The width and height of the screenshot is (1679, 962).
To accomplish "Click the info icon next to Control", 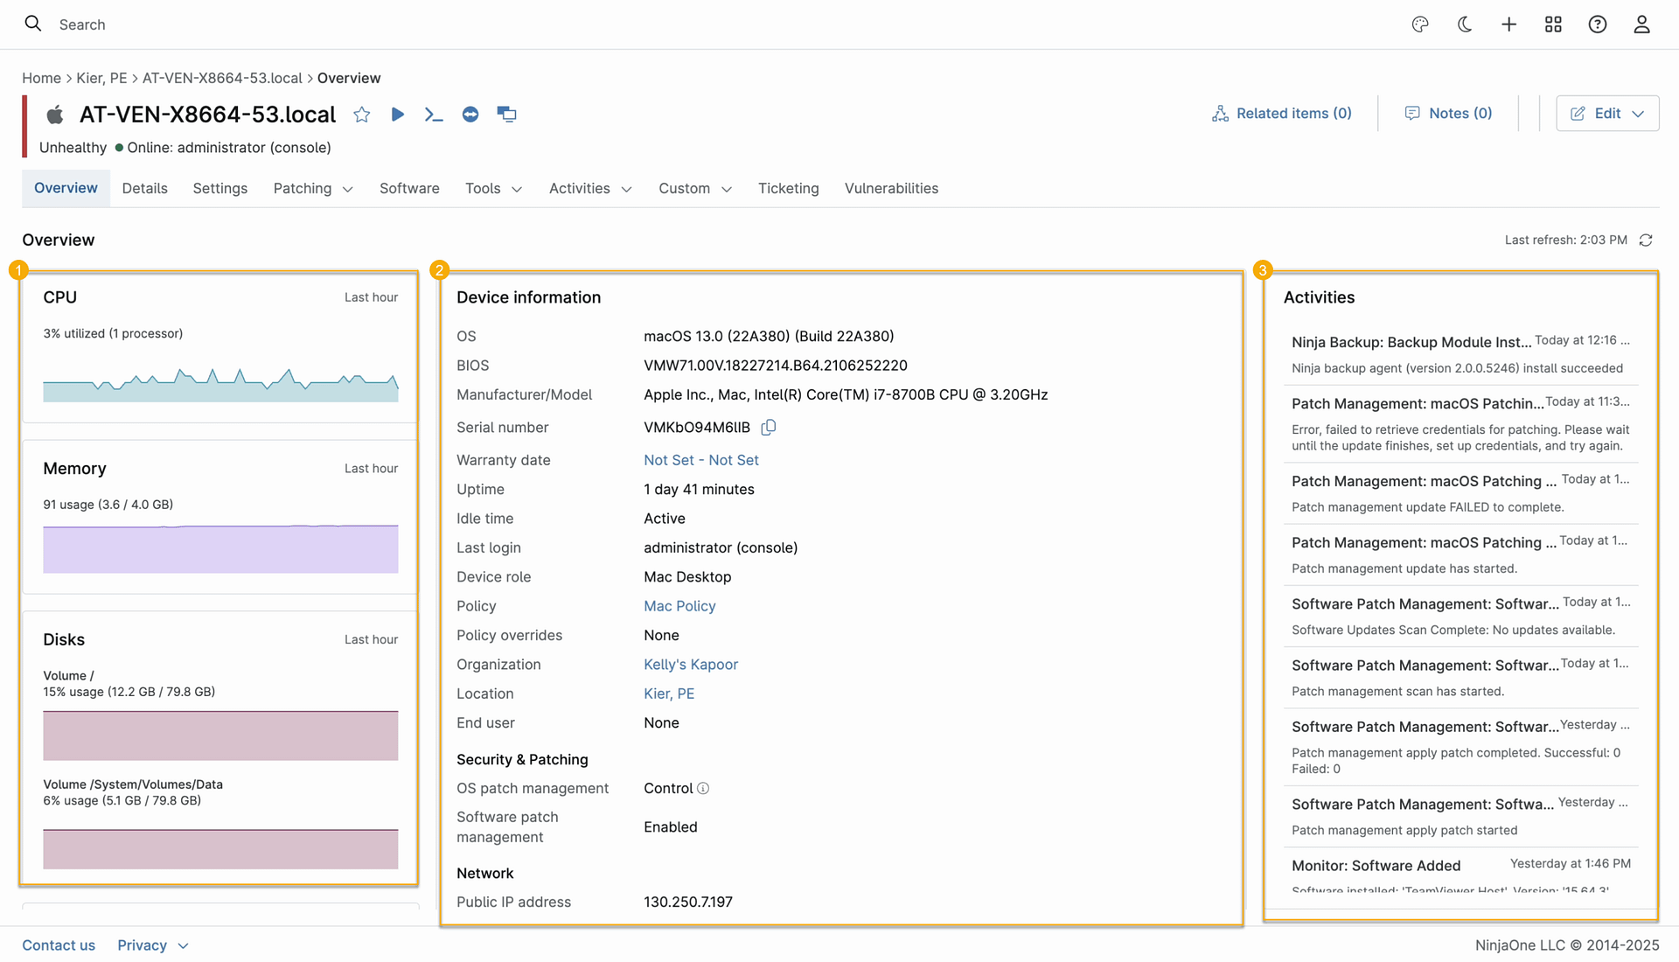I will (703, 789).
